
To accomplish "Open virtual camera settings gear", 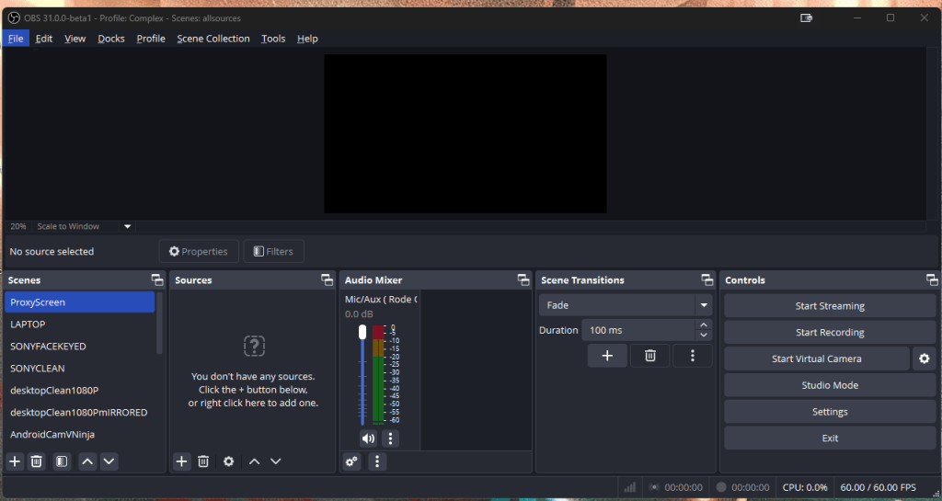I will (924, 359).
